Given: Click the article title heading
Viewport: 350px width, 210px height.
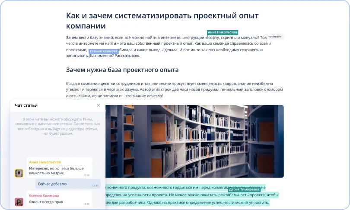Looking at the screenshot, I should pyautogui.click(x=162, y=21).
